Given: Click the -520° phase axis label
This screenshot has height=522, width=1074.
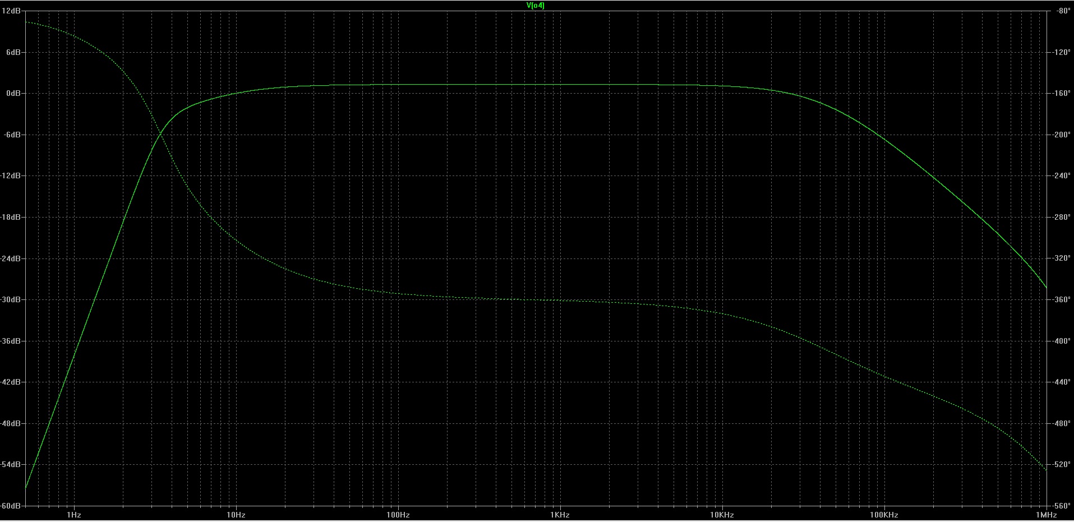Looking at the screenshot, I should click(1062, 464).
